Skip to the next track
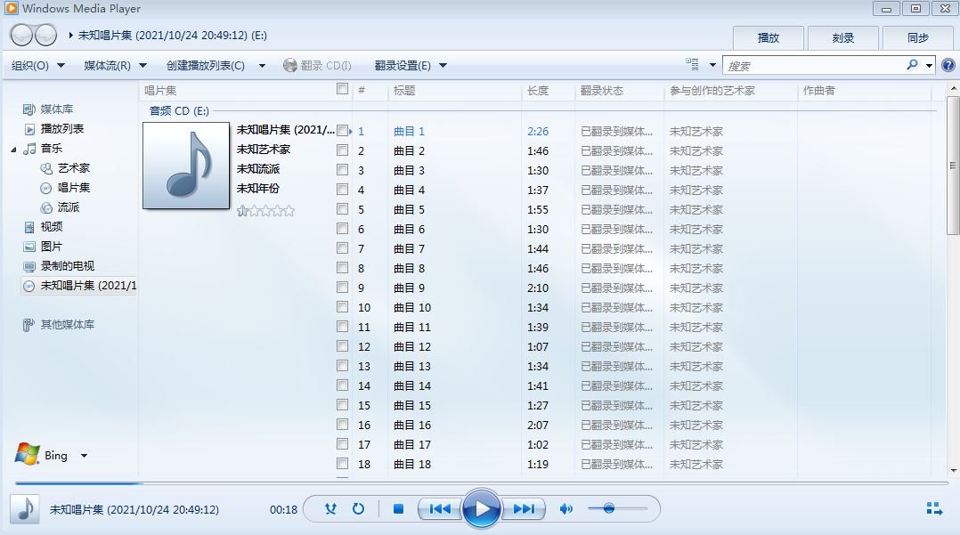Image resolution: width=960 pixels, height=535 pixels. pyautogui.click(x=524, y=509)
